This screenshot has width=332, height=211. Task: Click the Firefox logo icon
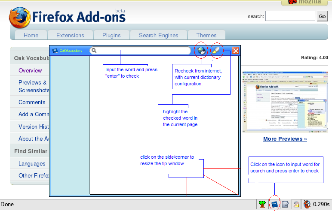tap(20, 17)
